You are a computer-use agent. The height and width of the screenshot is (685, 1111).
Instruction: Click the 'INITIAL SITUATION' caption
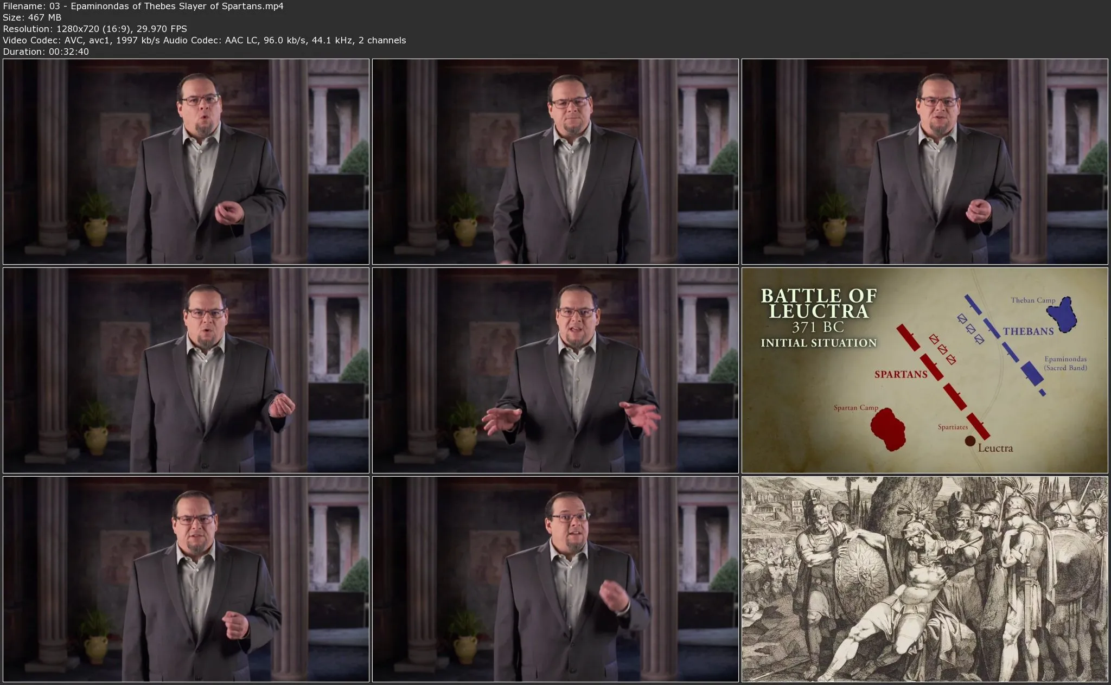pos(819,343)
